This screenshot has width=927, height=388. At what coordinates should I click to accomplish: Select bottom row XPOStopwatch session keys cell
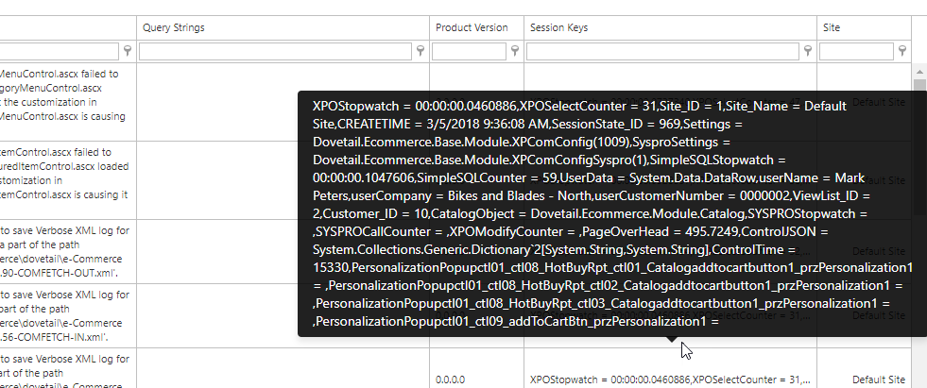click(x=670, y=368)
